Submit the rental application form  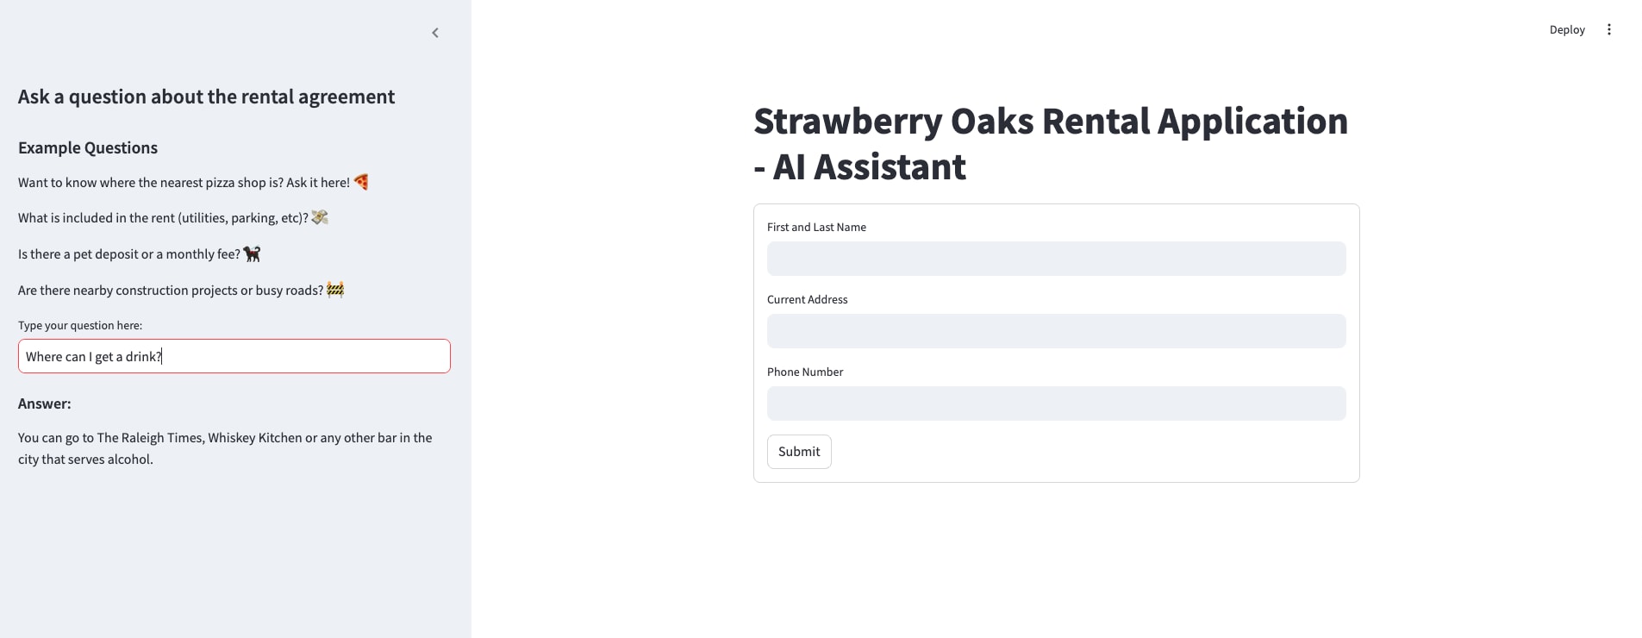coord(799,452)
